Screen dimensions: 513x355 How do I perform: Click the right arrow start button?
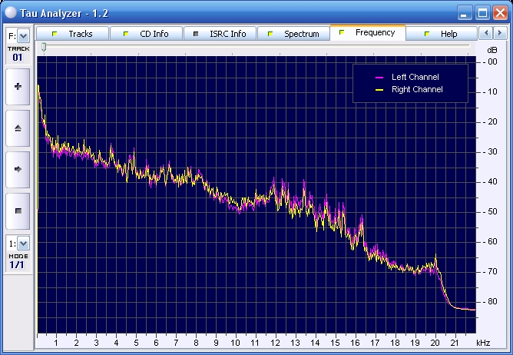click(18, 169)
